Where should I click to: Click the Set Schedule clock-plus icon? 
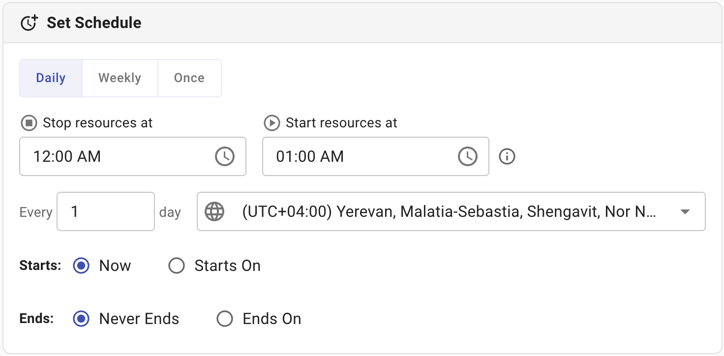[x=29, y=23]
